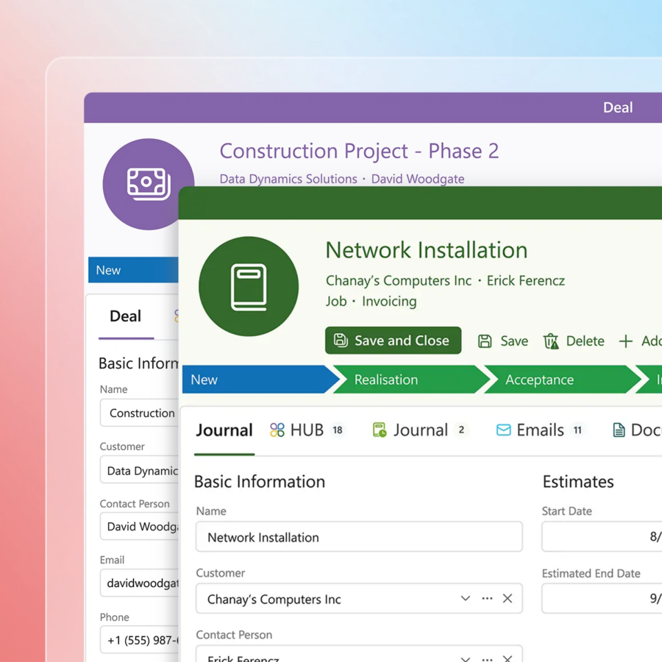Click the Start Date field
The height and width of the screenshot is (662, 662).
coord(602,537)
